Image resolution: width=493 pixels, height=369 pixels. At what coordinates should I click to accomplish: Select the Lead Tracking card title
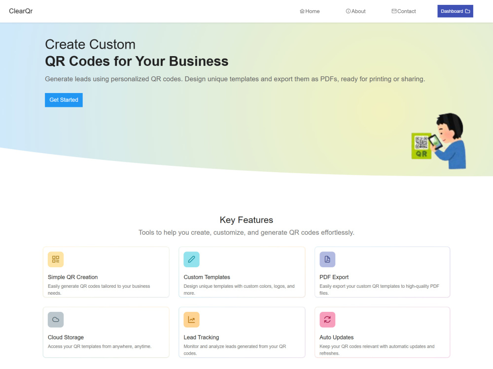pos(201,338)
